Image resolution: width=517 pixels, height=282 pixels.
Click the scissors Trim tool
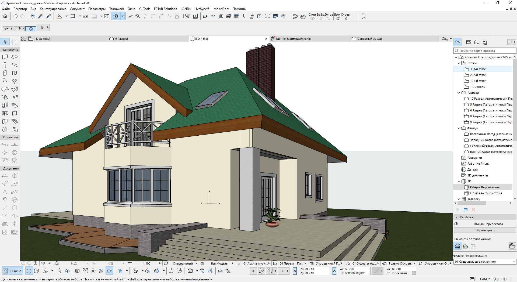point(130,16)
